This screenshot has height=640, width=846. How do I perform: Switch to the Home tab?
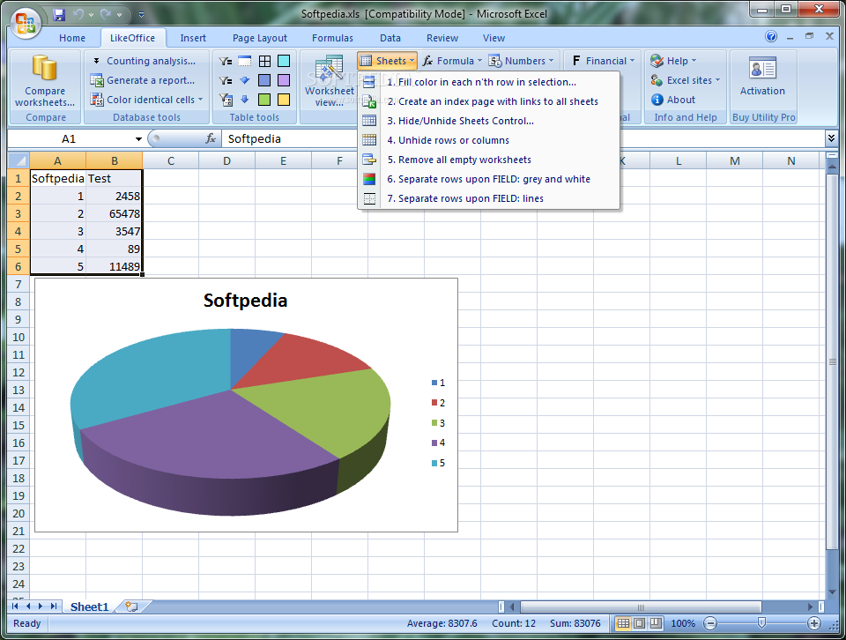coord(72,38)
